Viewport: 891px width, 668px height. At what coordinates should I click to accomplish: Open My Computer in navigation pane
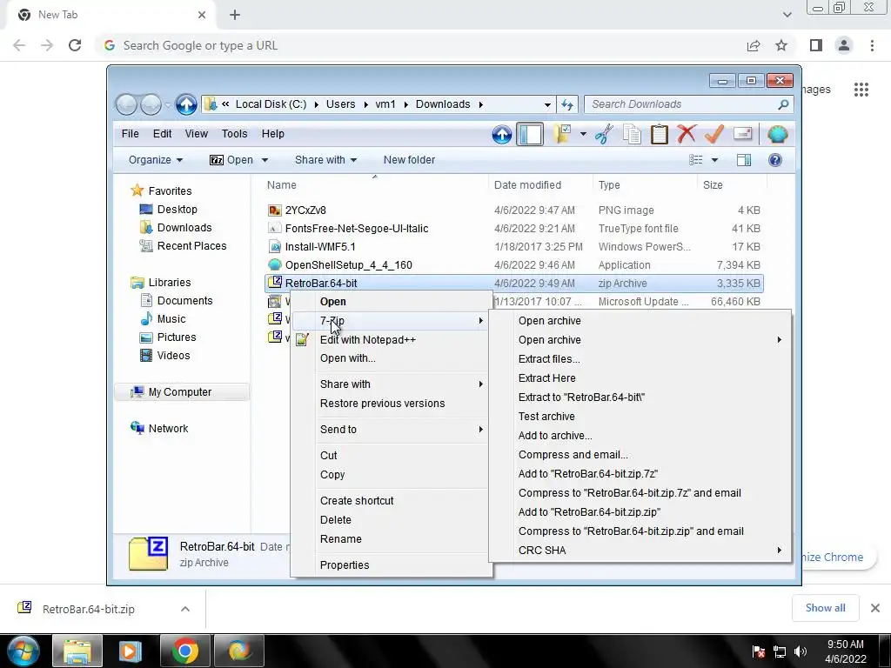tap(181, 392)
